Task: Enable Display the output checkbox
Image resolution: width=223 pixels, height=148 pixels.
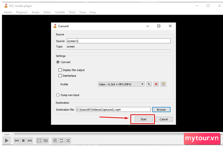Action: pyautogui.click(x=60, y=70)
